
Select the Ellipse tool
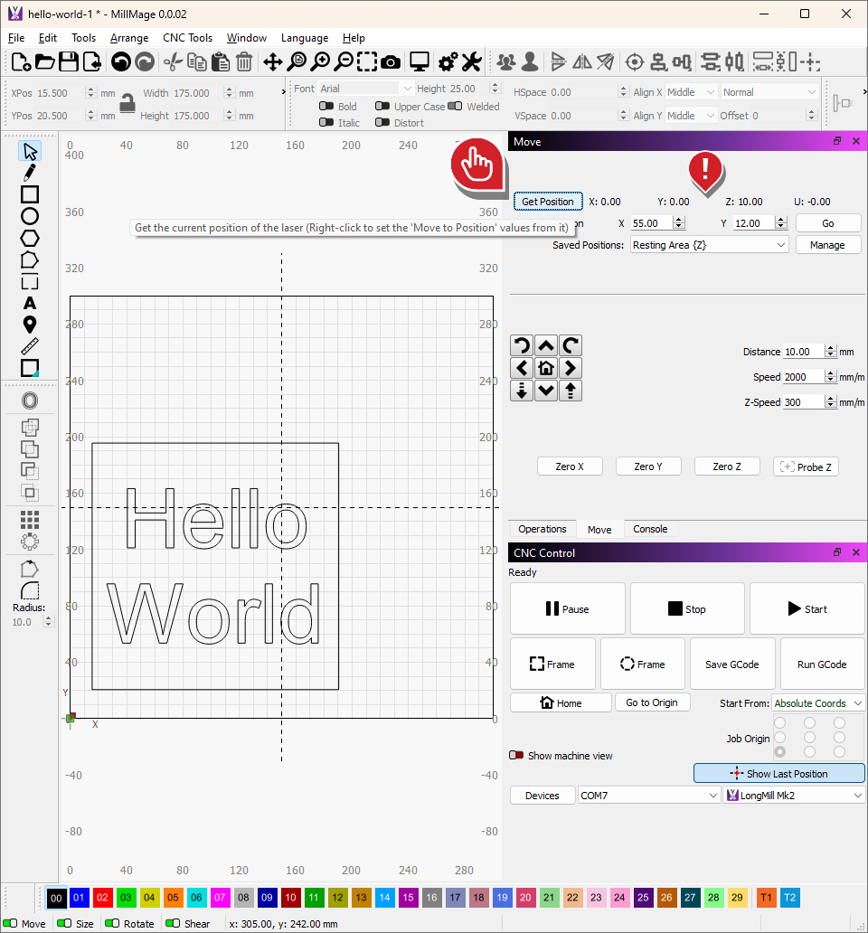[x=30, y=216]
